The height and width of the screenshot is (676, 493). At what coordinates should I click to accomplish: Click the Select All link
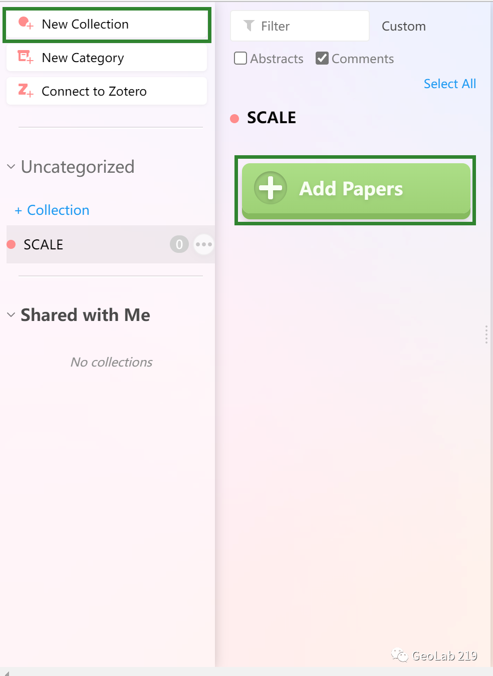(x=449, y=84)
